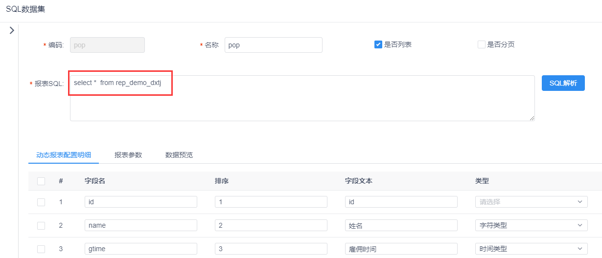Check the row 2 name checkbox
The width and height of the screenshot is (602, 258).
pos(41,225)
